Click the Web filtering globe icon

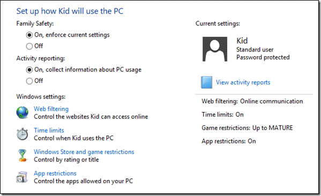click(23, 112)
